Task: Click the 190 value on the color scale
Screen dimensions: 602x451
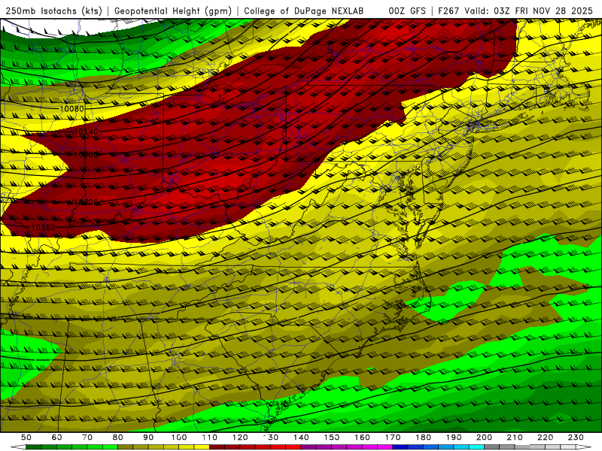Action: 454,437
